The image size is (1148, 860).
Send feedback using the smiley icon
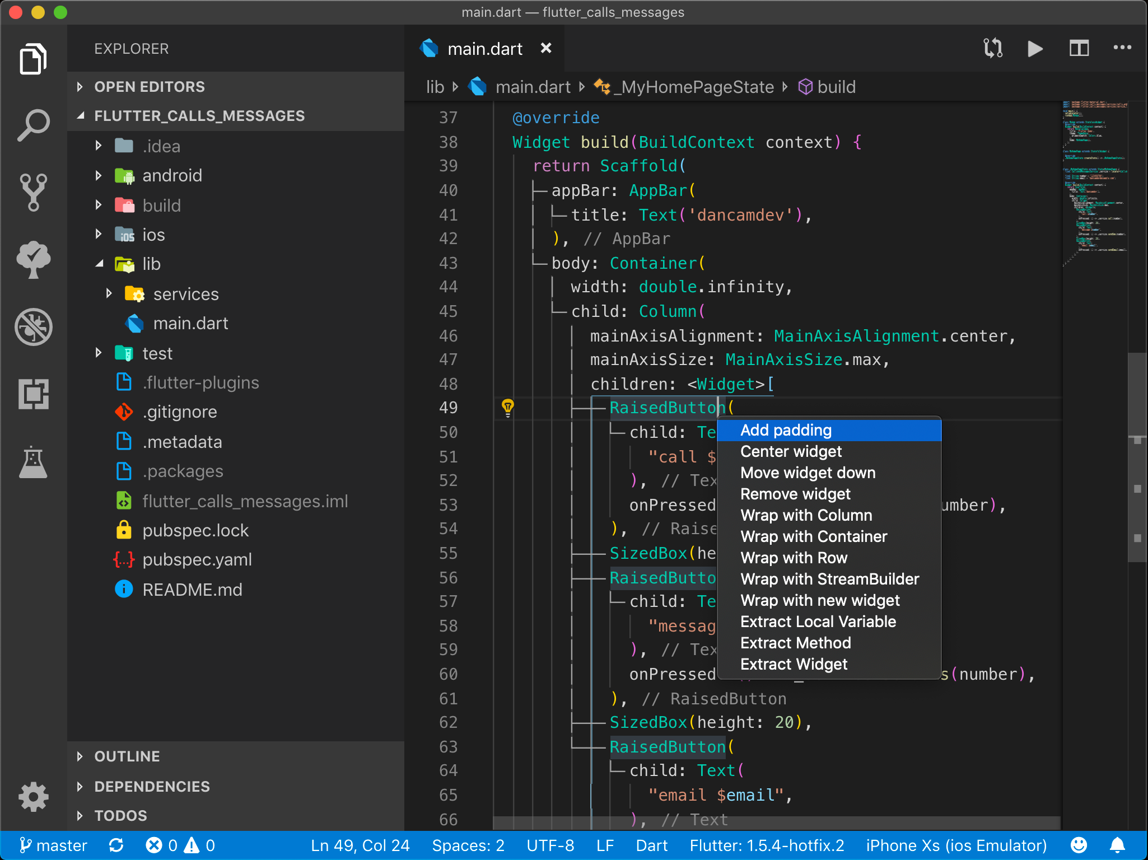pos(1079,845)
